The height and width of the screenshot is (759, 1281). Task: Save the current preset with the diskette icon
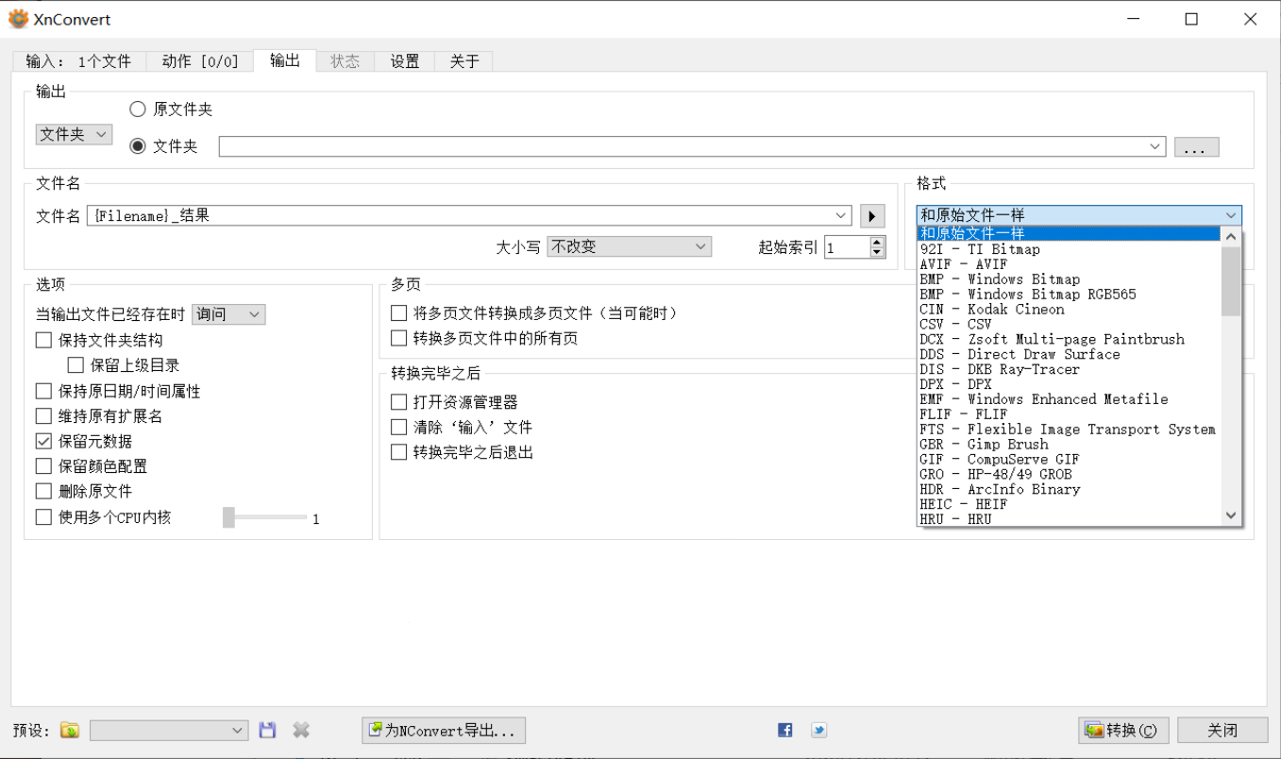[267, 730]
